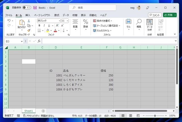Open the Name Box dropdown arrow
This screenshot has height=122, width=182.
[22, 41]
